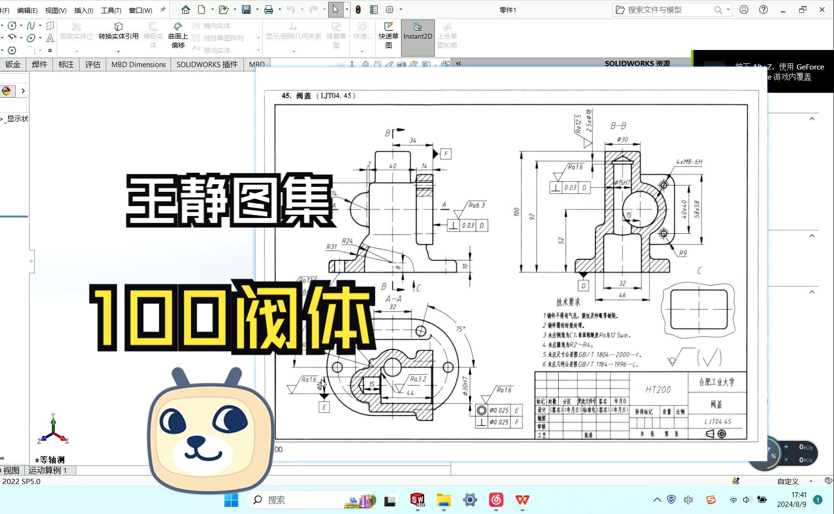Expand the 转换实体引用 dropdown arrow
Screen dimensions: 834x514
click(118, 51)
